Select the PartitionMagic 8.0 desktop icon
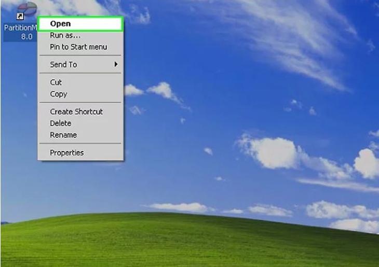This screenshot has height=267, width=379. (27, 10)
